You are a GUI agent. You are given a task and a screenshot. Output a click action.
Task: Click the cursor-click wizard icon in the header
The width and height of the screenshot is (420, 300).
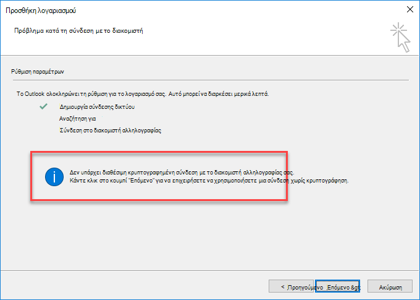(400, 37)
